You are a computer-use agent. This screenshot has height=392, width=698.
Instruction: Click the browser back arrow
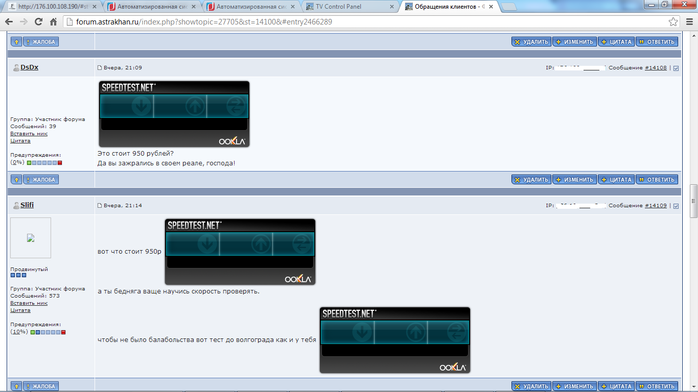point(9,22)
